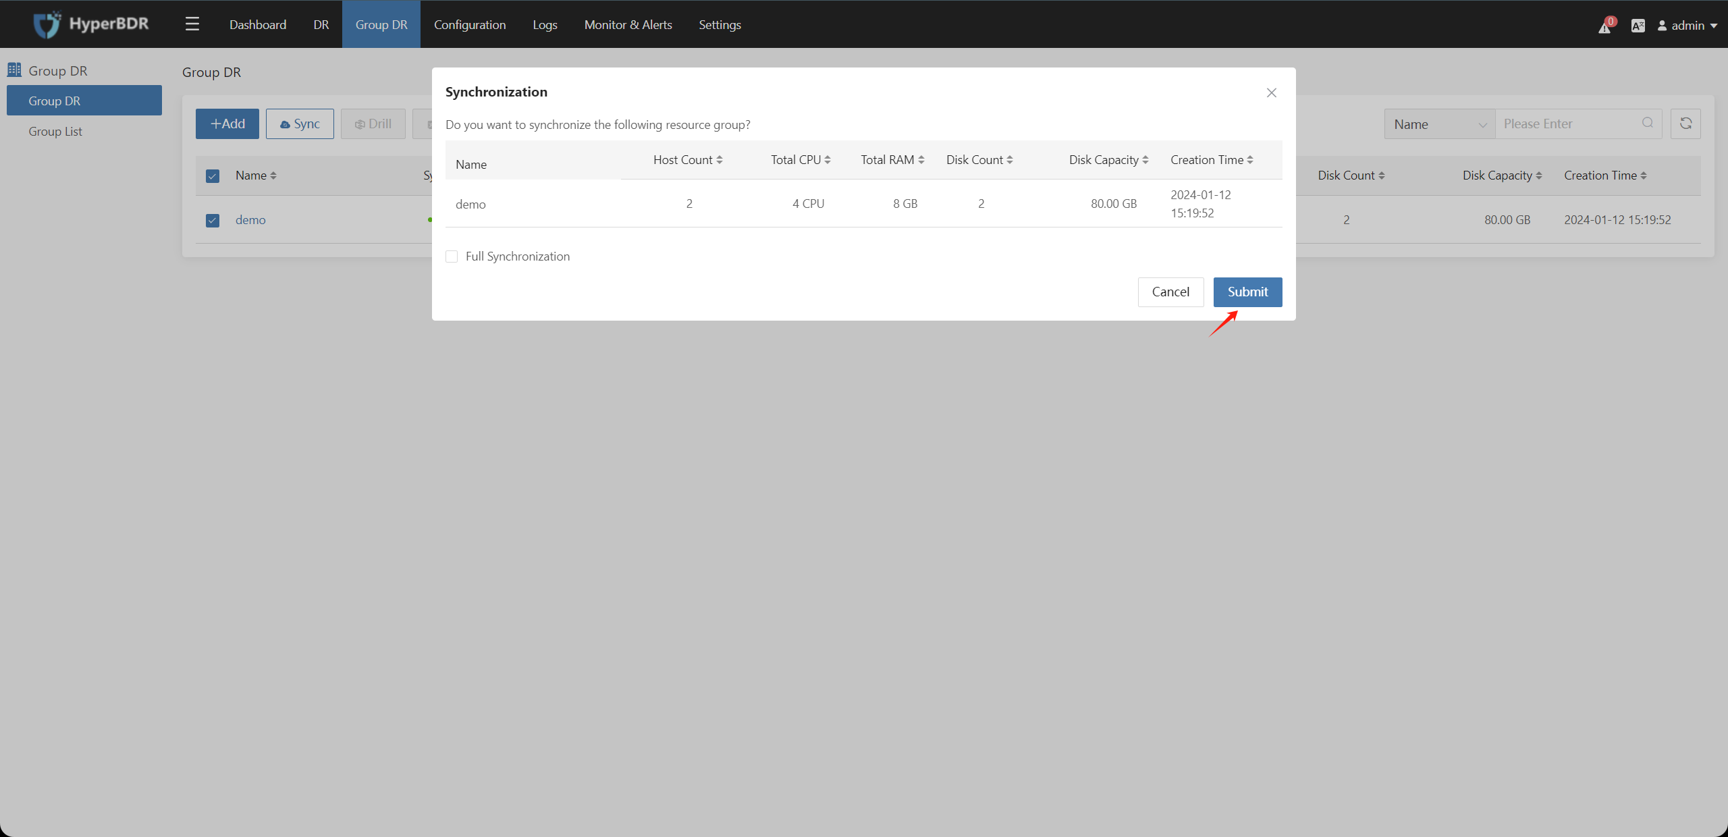Toggle the demo group checkbox
Viewport: 1728px width, 837px height.
pyautogui.click(x=213, y=219)
